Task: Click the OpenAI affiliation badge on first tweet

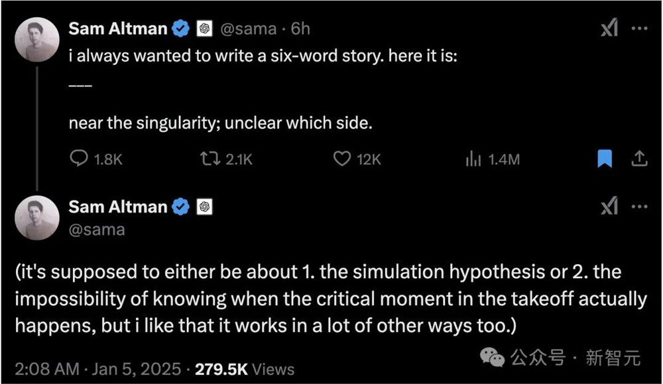Action: [x=204, y=29]
